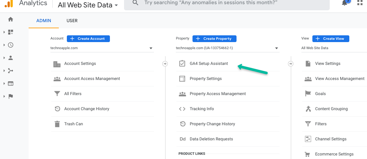367x159 pixels.
Task: Open the Conversions flag icon in sidebar
Action: [11, 96]
